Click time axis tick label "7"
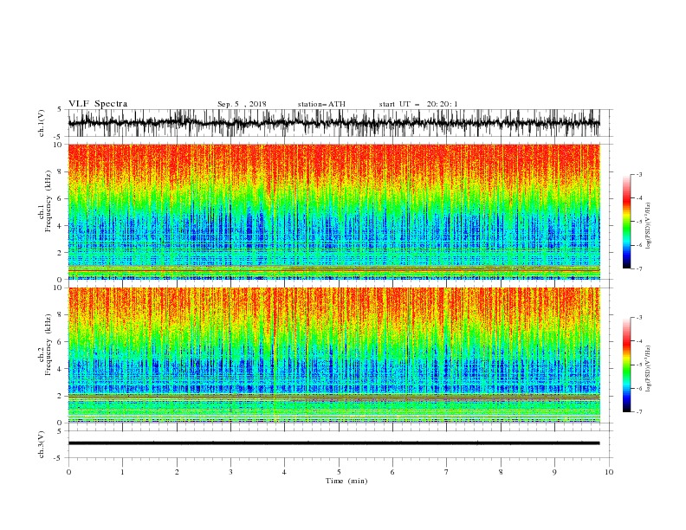 [x=447, y=472]
